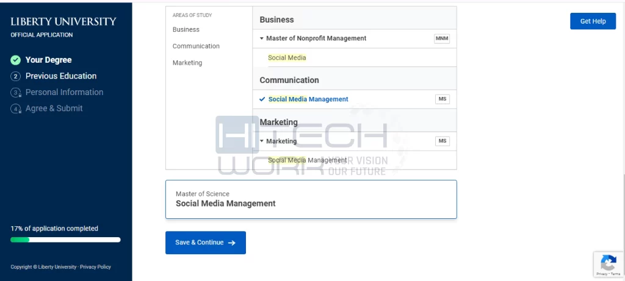The image size is (625, 281).
Task: Click Save & Continue button
Action: [206, 243]
